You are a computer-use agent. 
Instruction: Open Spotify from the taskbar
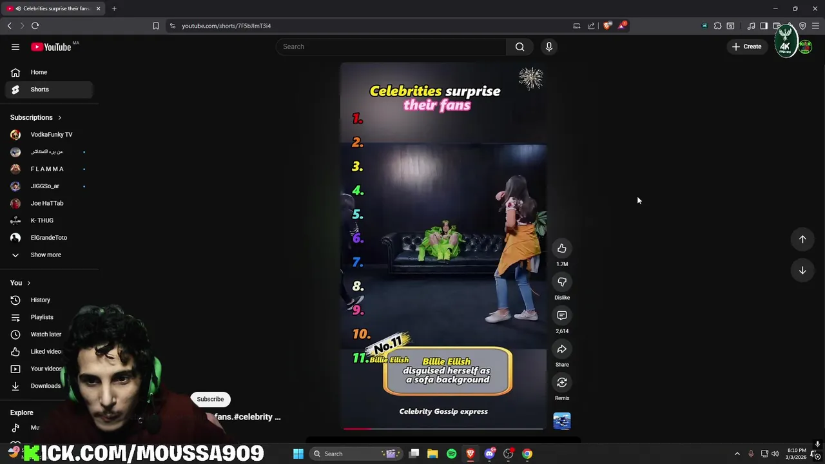[451, 454]
